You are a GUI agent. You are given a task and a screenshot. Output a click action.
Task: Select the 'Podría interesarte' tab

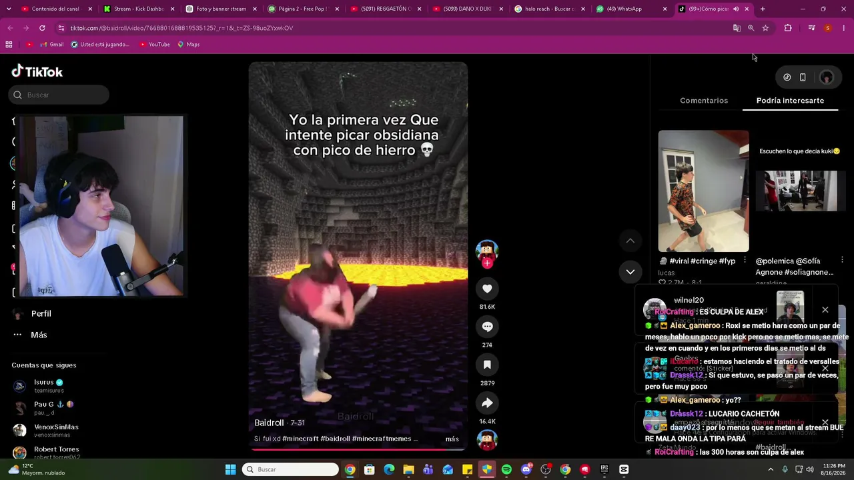coord(790,101)
